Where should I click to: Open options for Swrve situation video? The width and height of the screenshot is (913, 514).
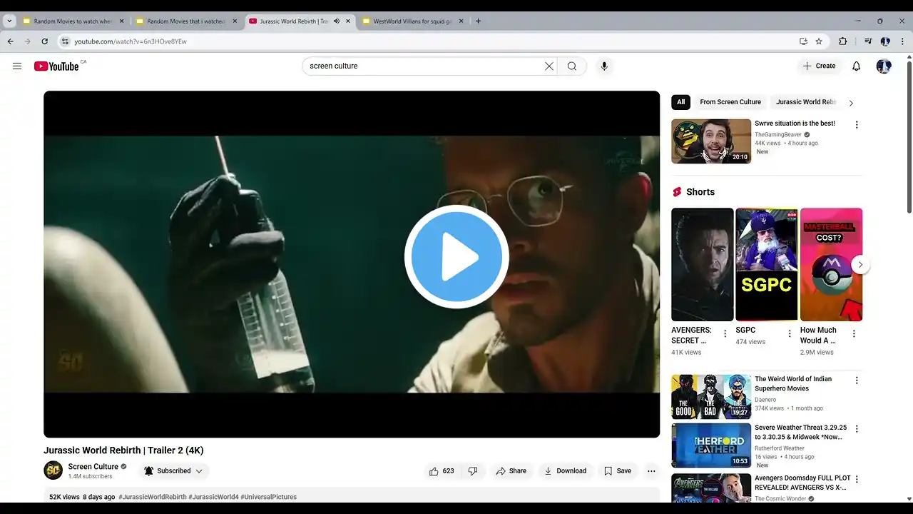pyautogui.click(x=857, y=125)
